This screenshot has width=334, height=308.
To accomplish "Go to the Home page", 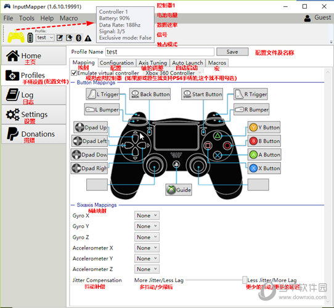I will click(x=34, y=56).
